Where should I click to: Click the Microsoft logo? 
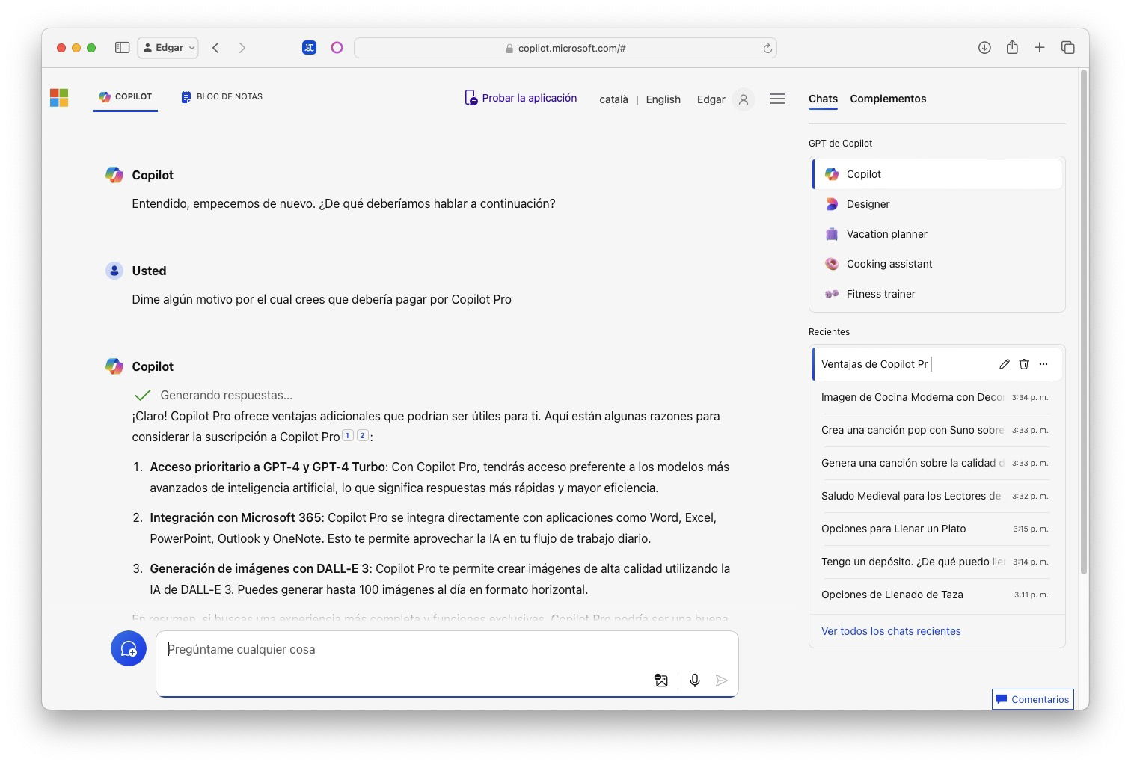[59, 98]
